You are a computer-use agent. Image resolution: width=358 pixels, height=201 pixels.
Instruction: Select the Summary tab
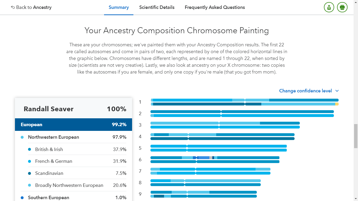[x=119, y=7]
